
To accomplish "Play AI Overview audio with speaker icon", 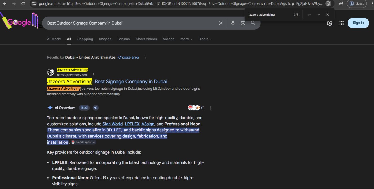I will 96,108.
